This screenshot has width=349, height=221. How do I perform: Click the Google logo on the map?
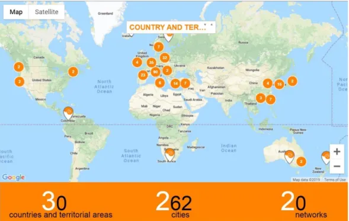[14, 177]
